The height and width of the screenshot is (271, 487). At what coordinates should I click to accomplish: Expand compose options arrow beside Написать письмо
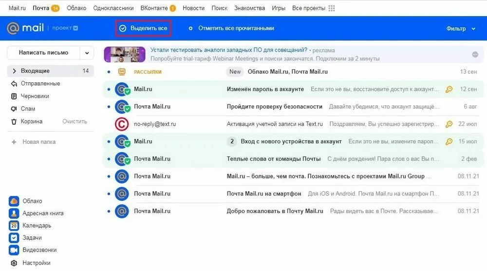click(x=87, y=53)
